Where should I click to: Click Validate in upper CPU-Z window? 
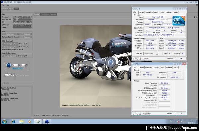tap(170, 58)
